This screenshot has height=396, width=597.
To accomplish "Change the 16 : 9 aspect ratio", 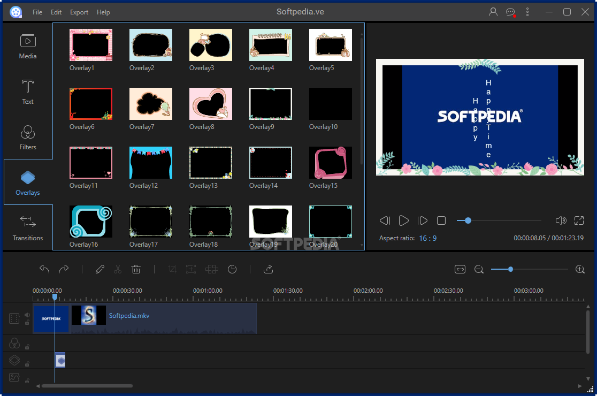I will 427,238.
